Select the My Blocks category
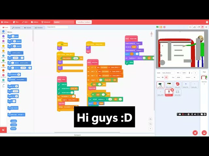This screenshot has width=209, height=156. click(3, 76)
